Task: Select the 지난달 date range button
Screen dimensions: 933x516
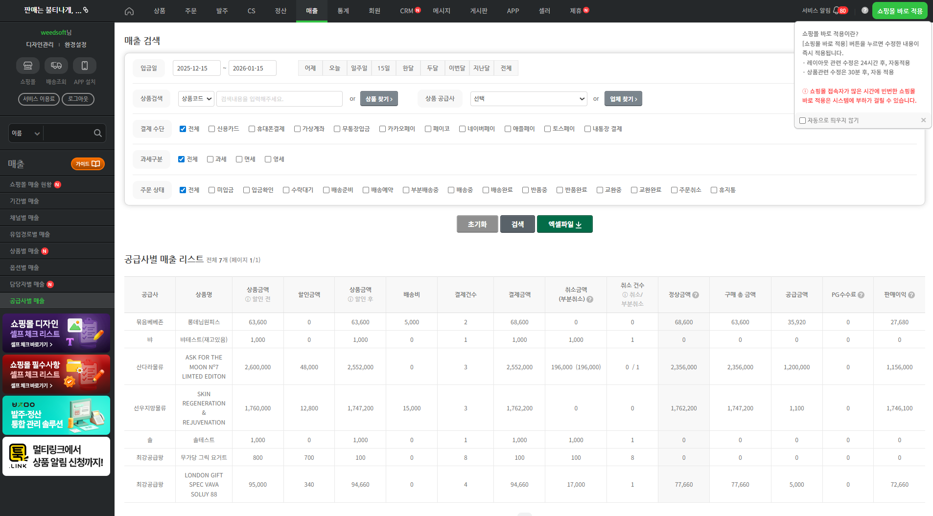Action: 482,68
